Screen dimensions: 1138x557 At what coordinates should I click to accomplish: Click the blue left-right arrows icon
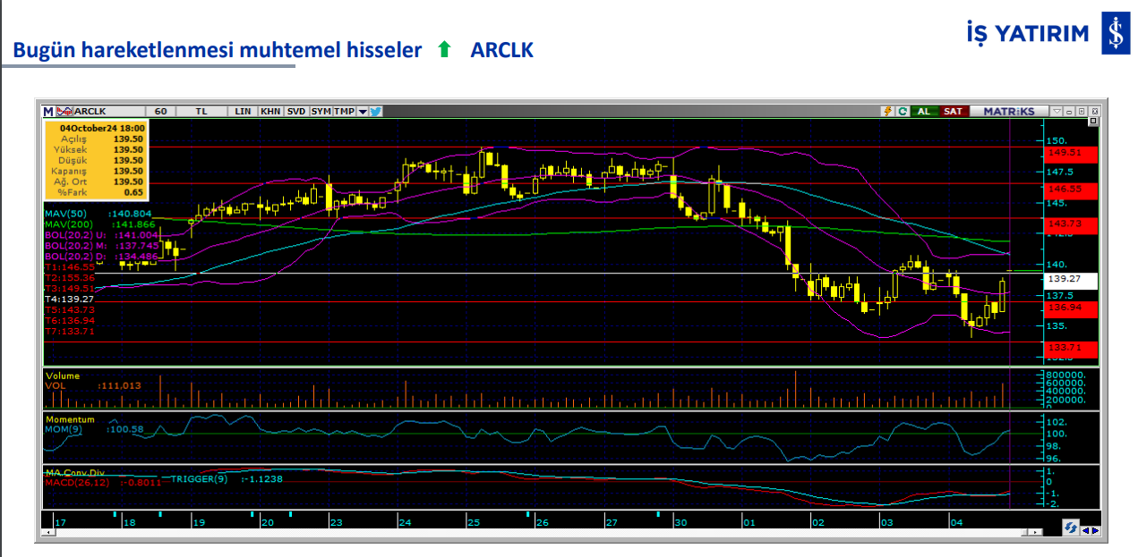point(1091,529)
